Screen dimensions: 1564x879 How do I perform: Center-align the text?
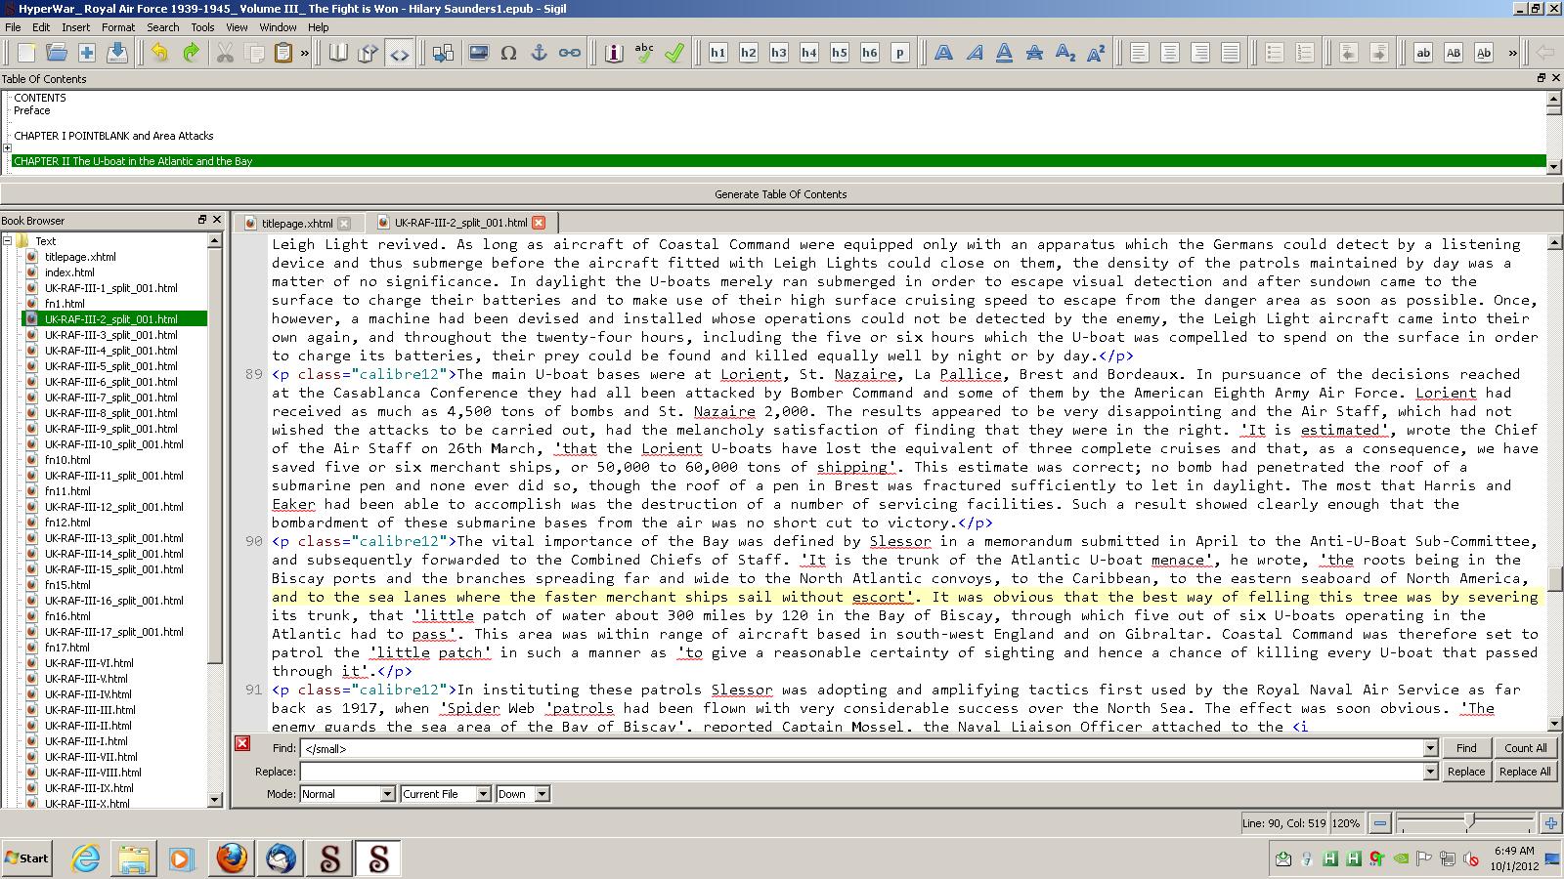coord(1170,53)
